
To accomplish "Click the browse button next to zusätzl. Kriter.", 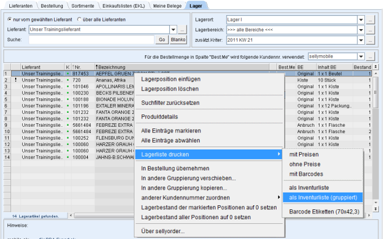I will pos(370,40).
